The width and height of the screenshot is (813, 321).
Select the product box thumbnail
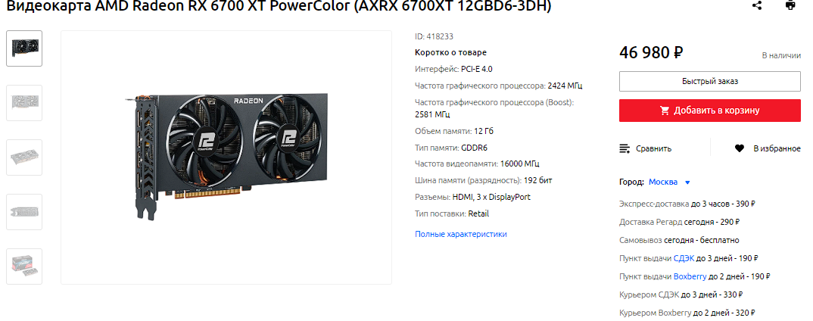24,266
